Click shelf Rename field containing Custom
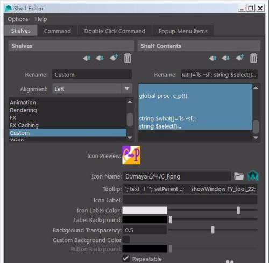Viewport: 269px width, 263px height. click(92, 74)
